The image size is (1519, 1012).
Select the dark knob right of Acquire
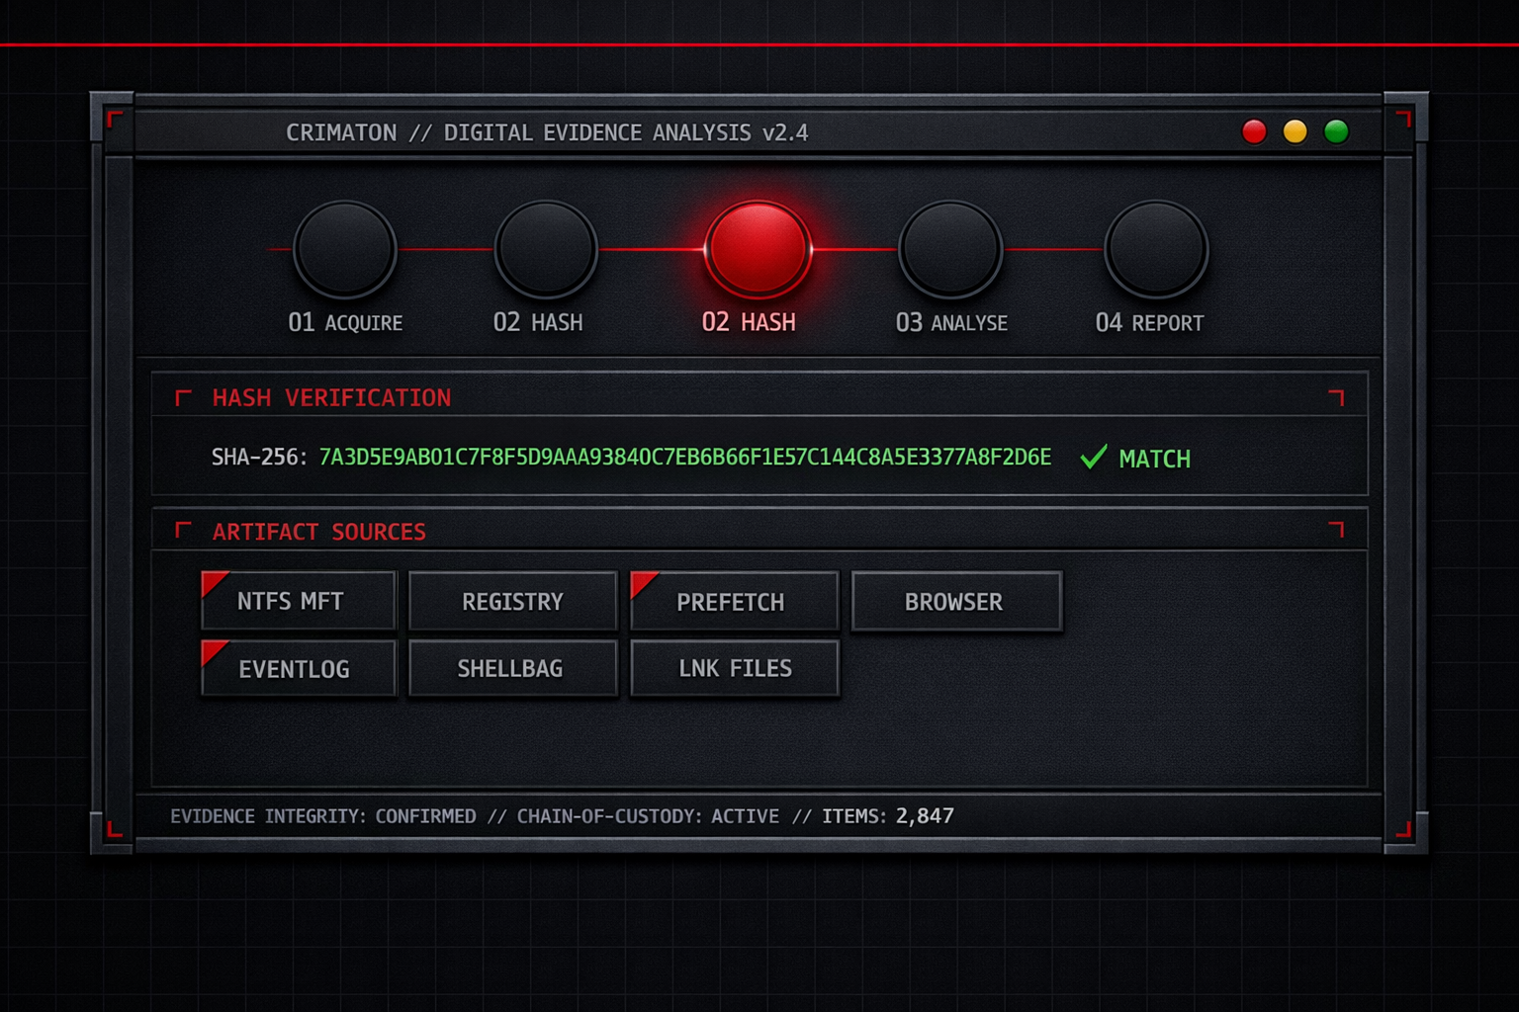tap(546, 250)
